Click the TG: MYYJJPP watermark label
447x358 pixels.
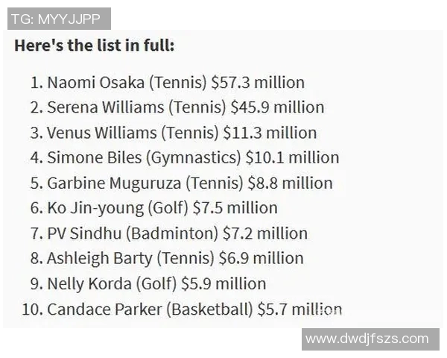59,18
